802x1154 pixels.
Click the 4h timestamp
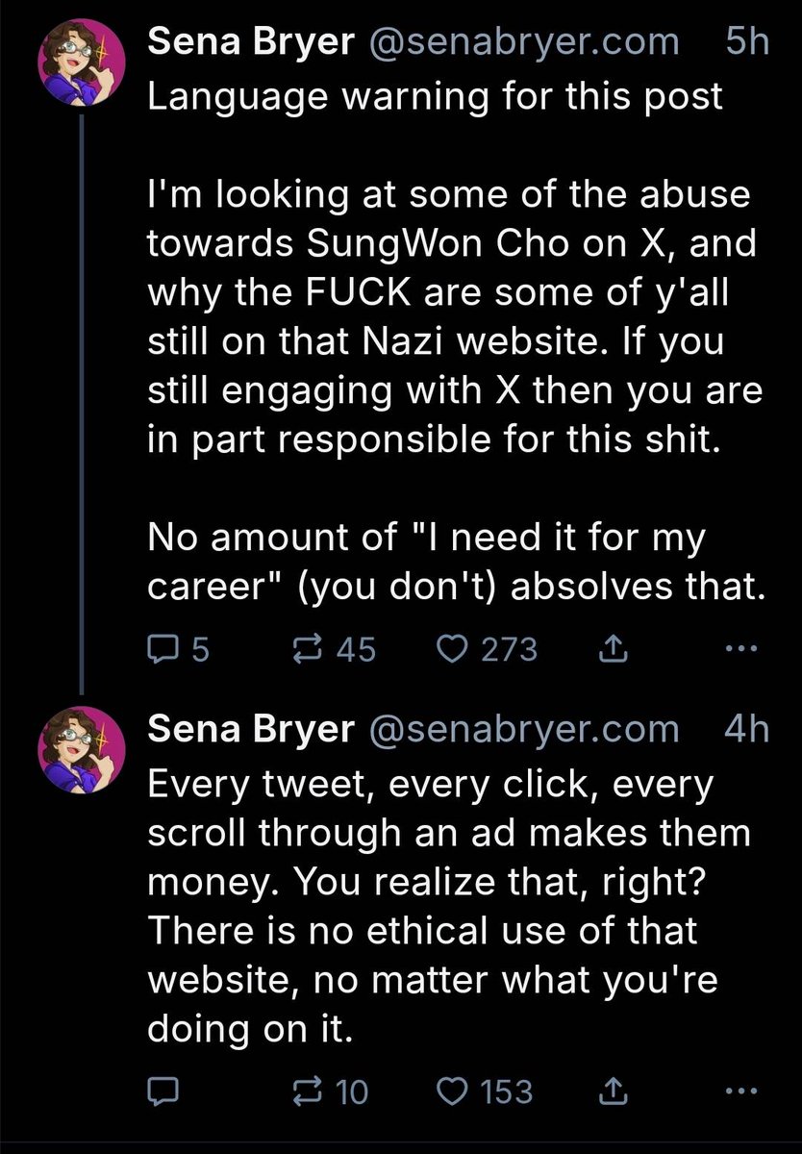747,731
